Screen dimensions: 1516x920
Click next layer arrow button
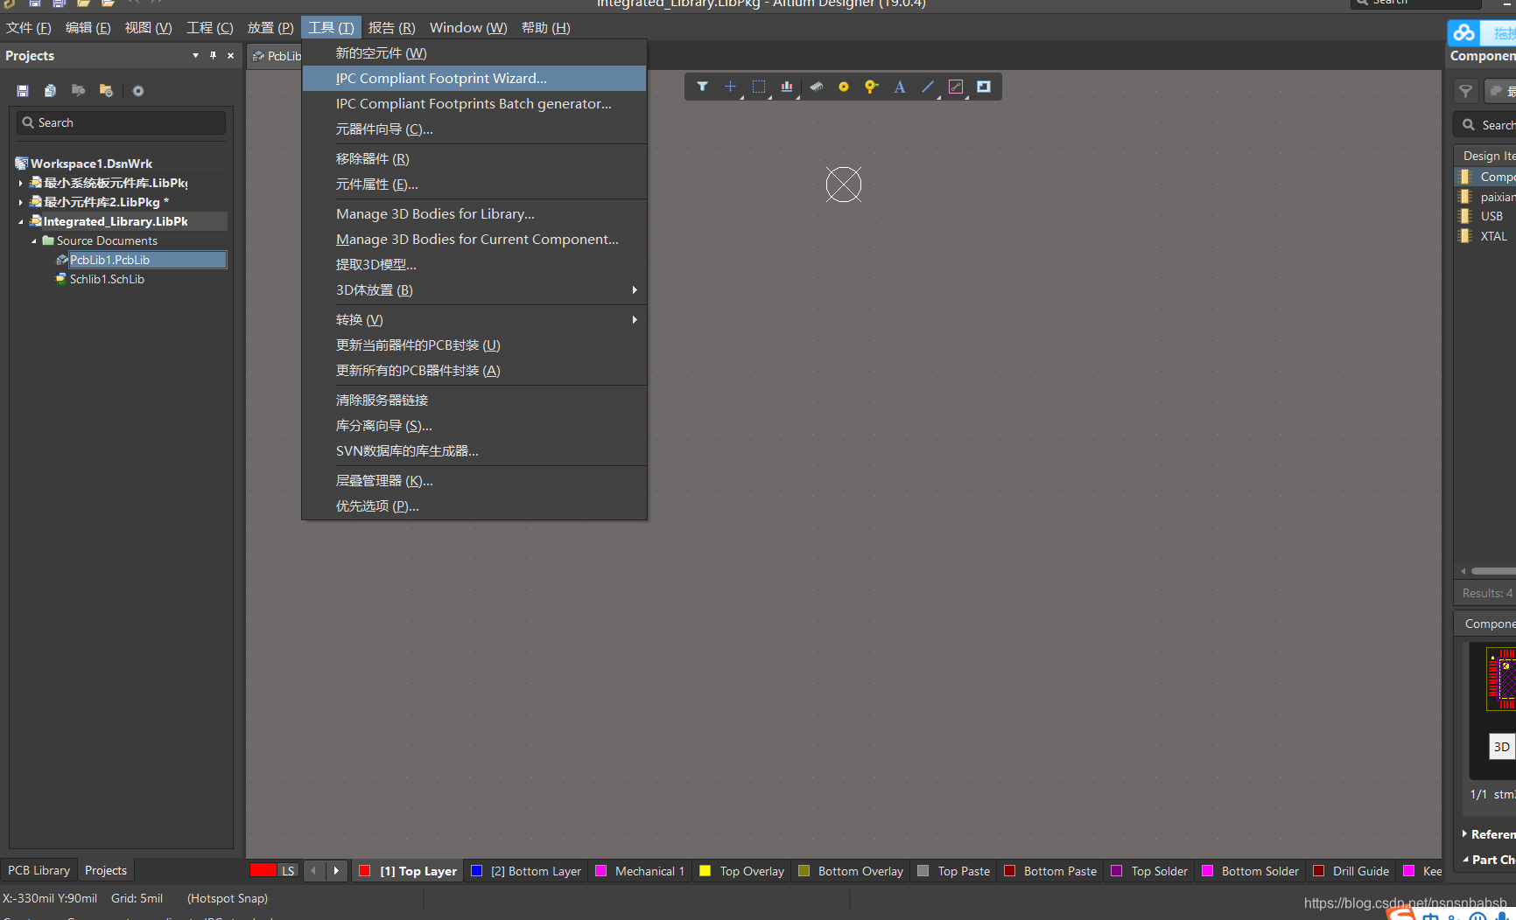tap(336, 871)
